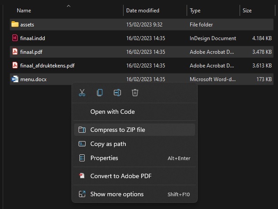Viewport: 278px width, 209px height.
Task: Click the Compress to ZIP folder icon
Action: [x=82, y=130]
